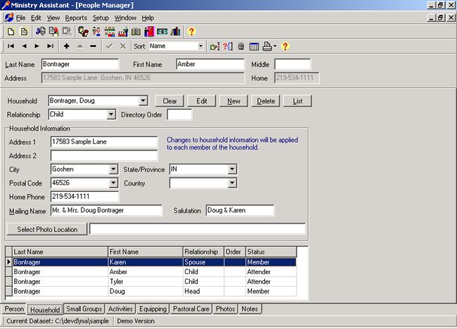Click the database stack icon
The width and height of the screenshot is (457, 329).
click(x=241, y=46)
